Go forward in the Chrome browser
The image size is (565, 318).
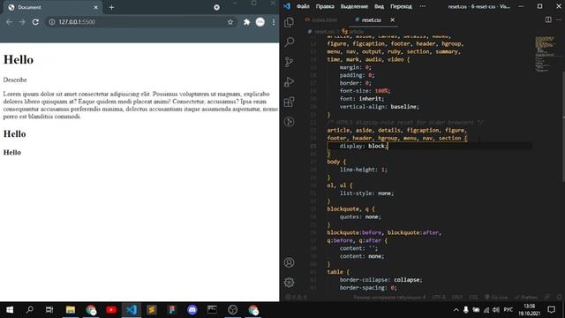pos(22,22)
